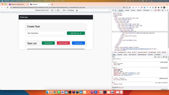This screenshot has width=169, height=95.
Task: Open Chrome profile avatar
Action: [164, 7]
